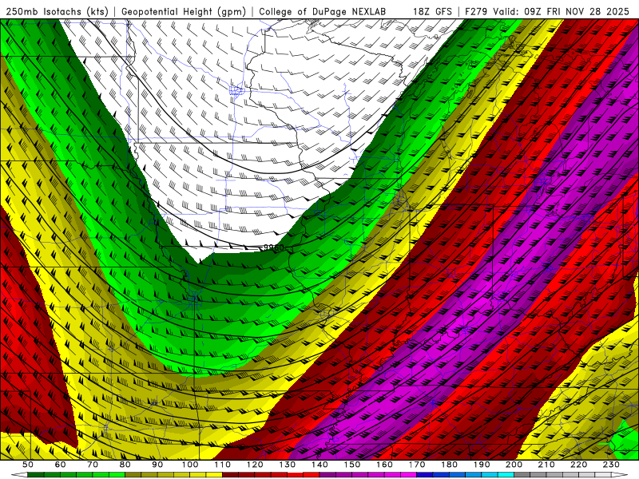
Task: Click the '120' color bar label
Action: (x=255, y=465)
